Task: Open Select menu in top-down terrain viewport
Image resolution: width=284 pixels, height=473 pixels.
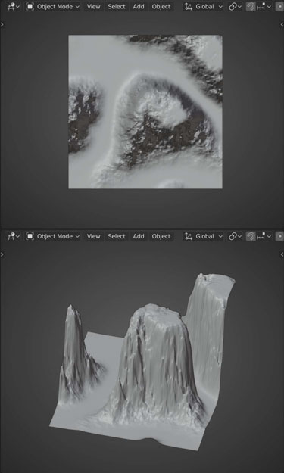Action: pyautogui.click(x=117, y=6)
